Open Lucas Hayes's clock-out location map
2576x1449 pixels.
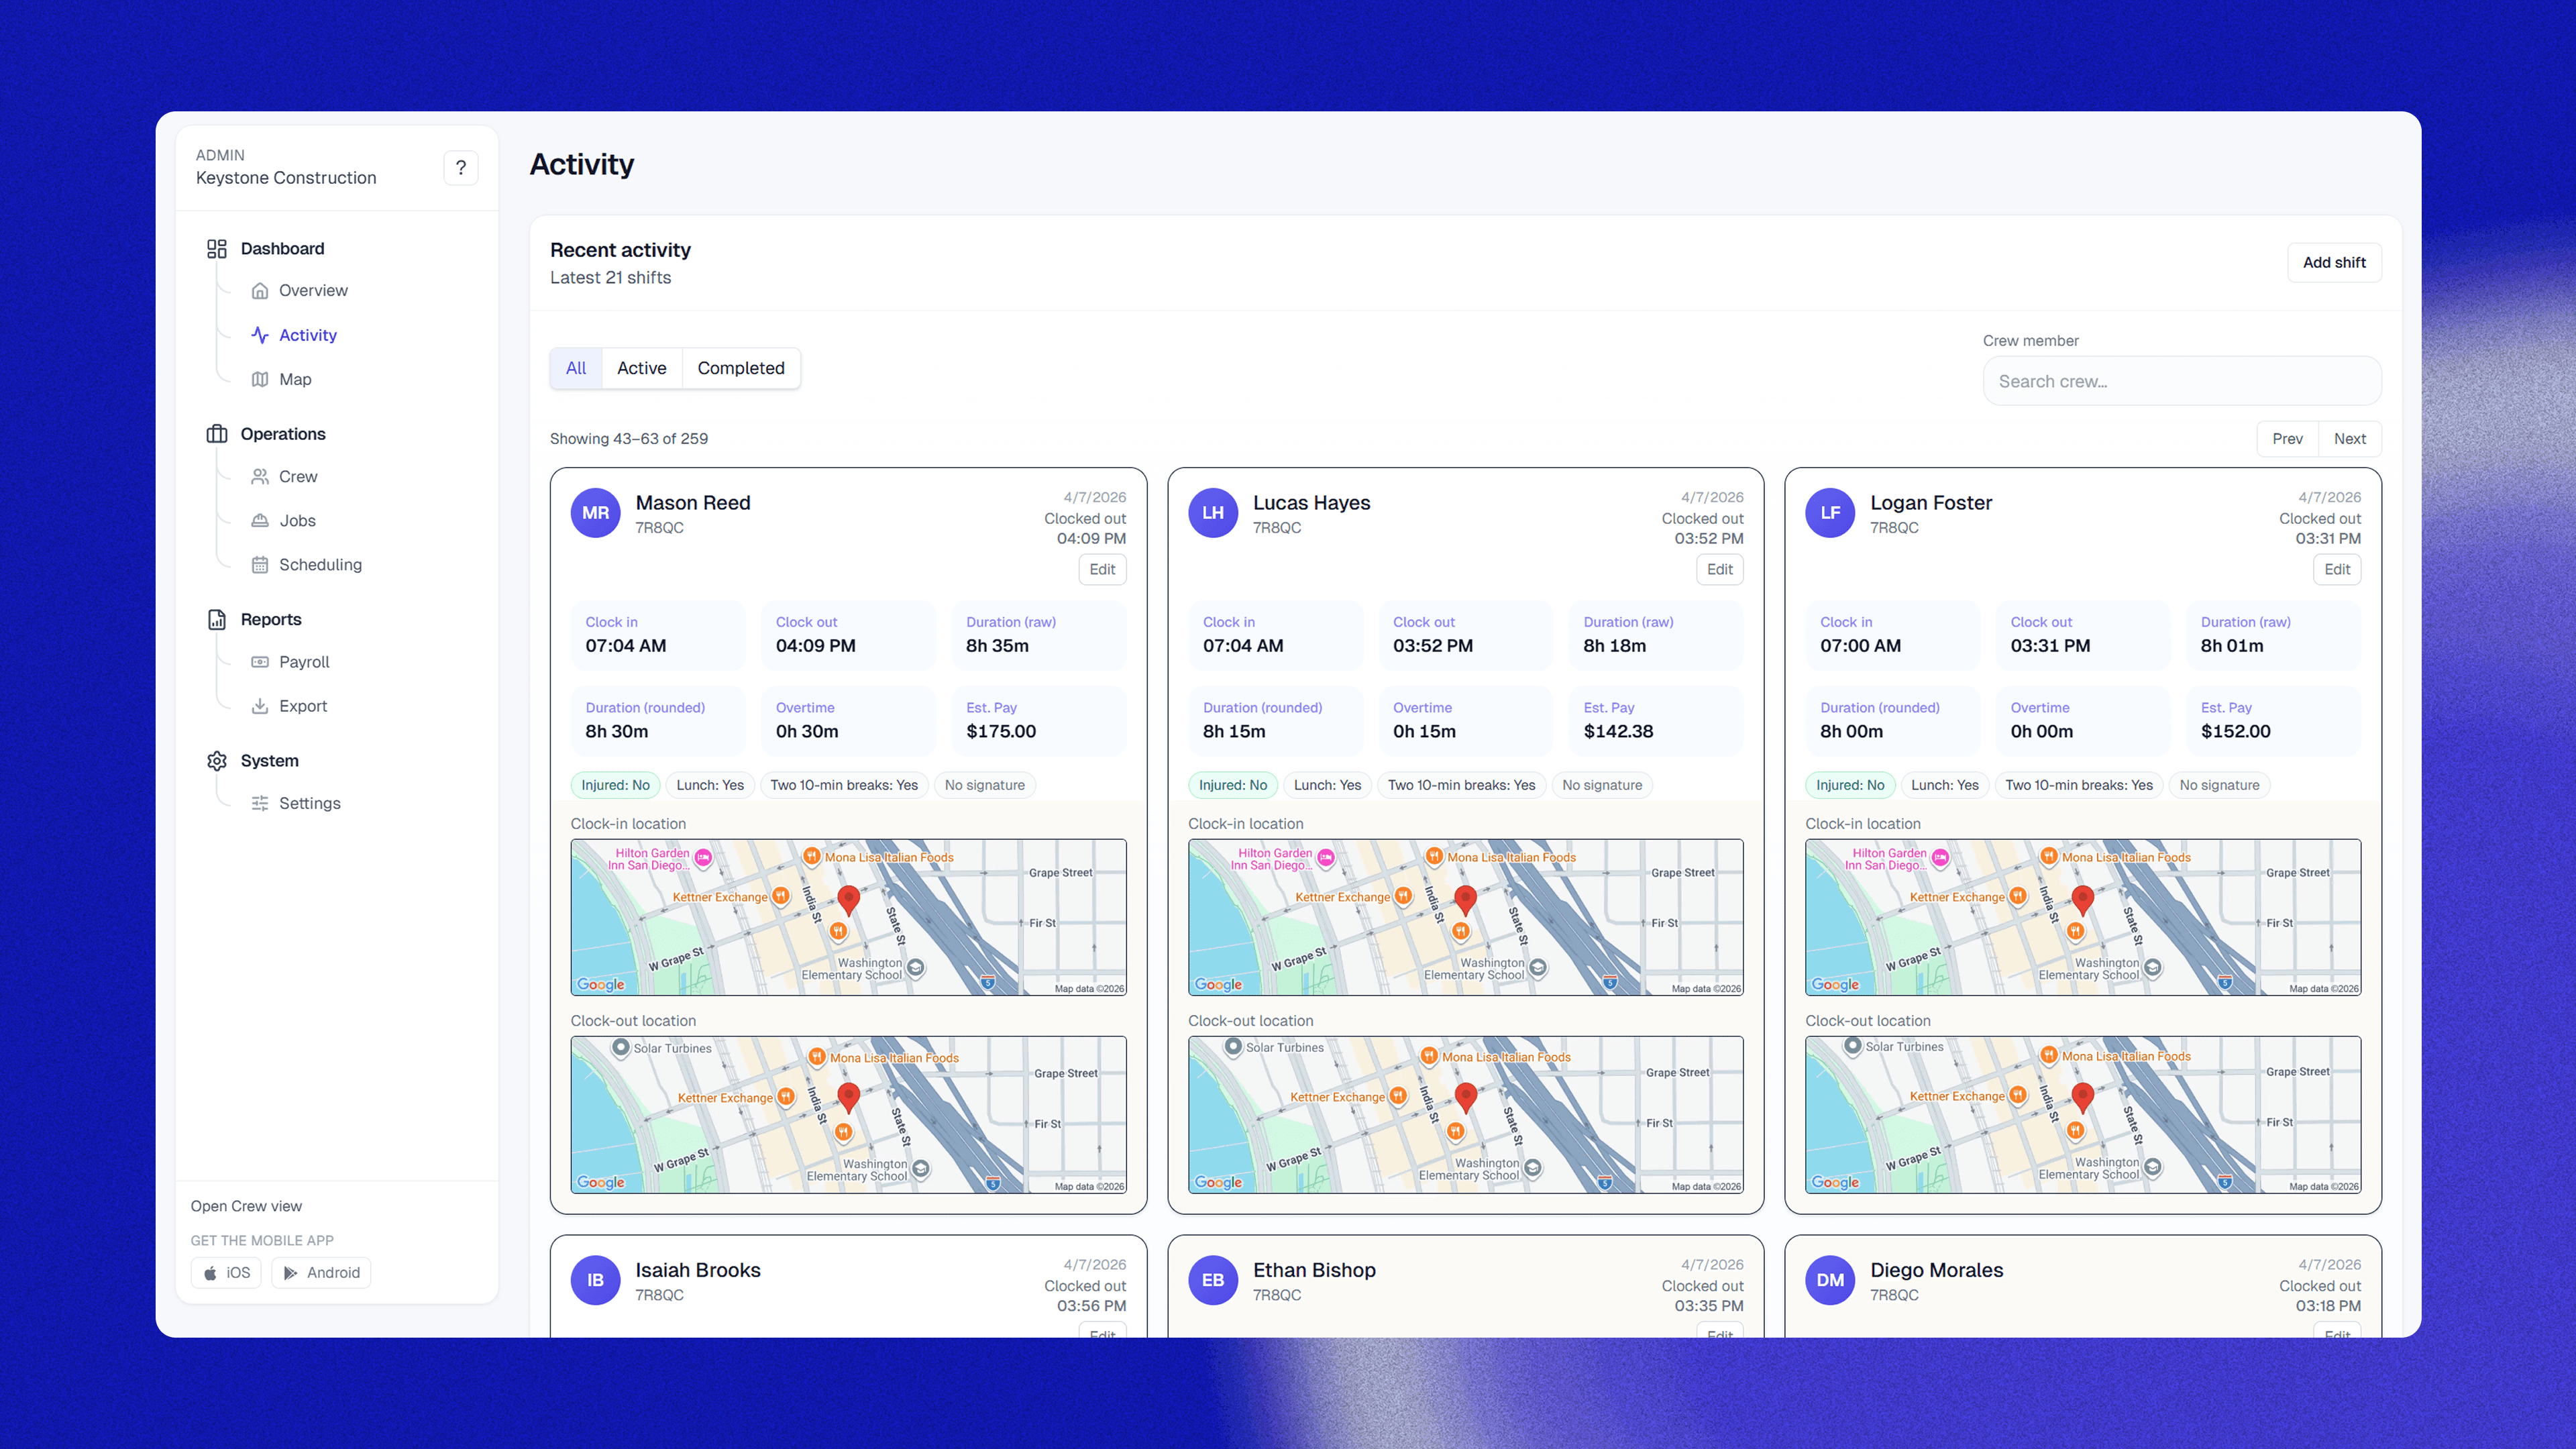(1466, 1115)
